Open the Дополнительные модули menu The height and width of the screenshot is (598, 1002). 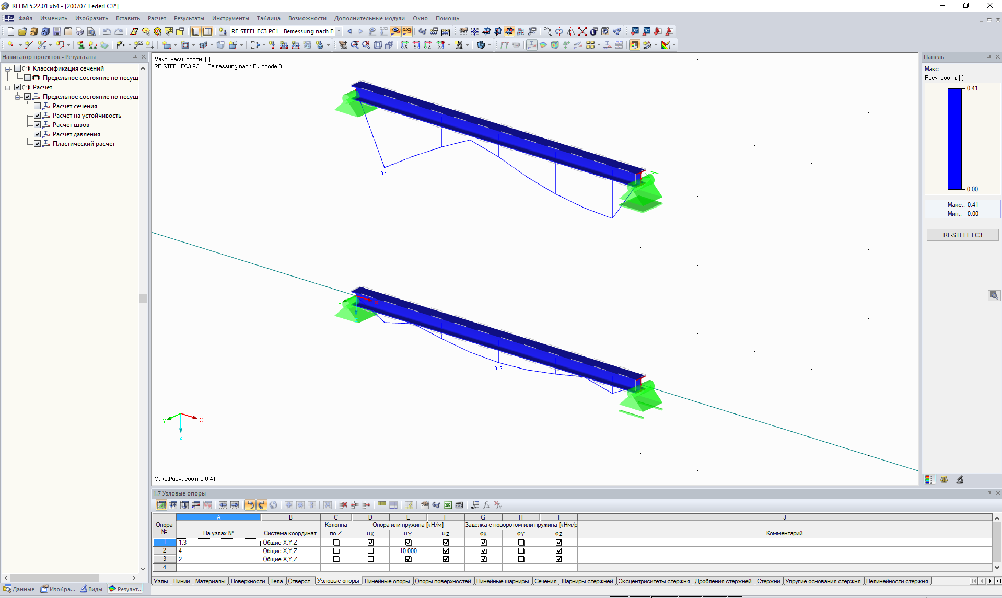(369, 18)
